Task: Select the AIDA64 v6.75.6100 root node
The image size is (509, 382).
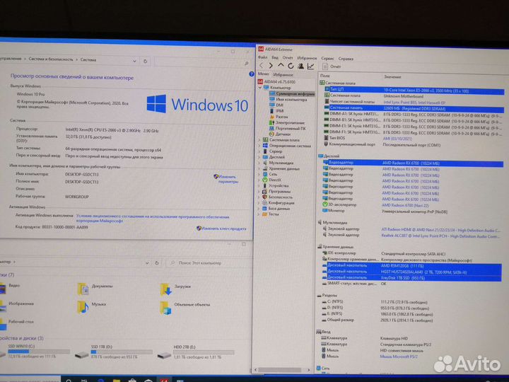Action: tap(276, 81)
